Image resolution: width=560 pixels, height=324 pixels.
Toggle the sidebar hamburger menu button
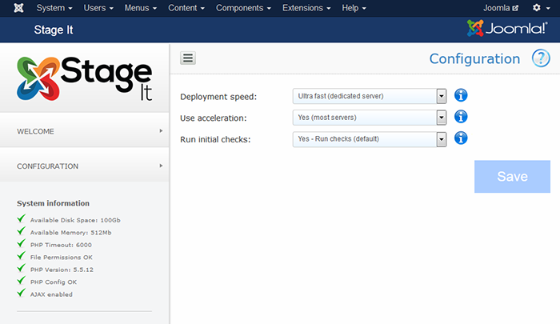pos(188,58)
